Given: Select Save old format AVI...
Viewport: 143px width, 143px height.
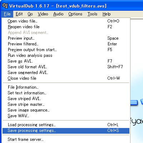Looking at the screenshot, I should tap(66, 67).
